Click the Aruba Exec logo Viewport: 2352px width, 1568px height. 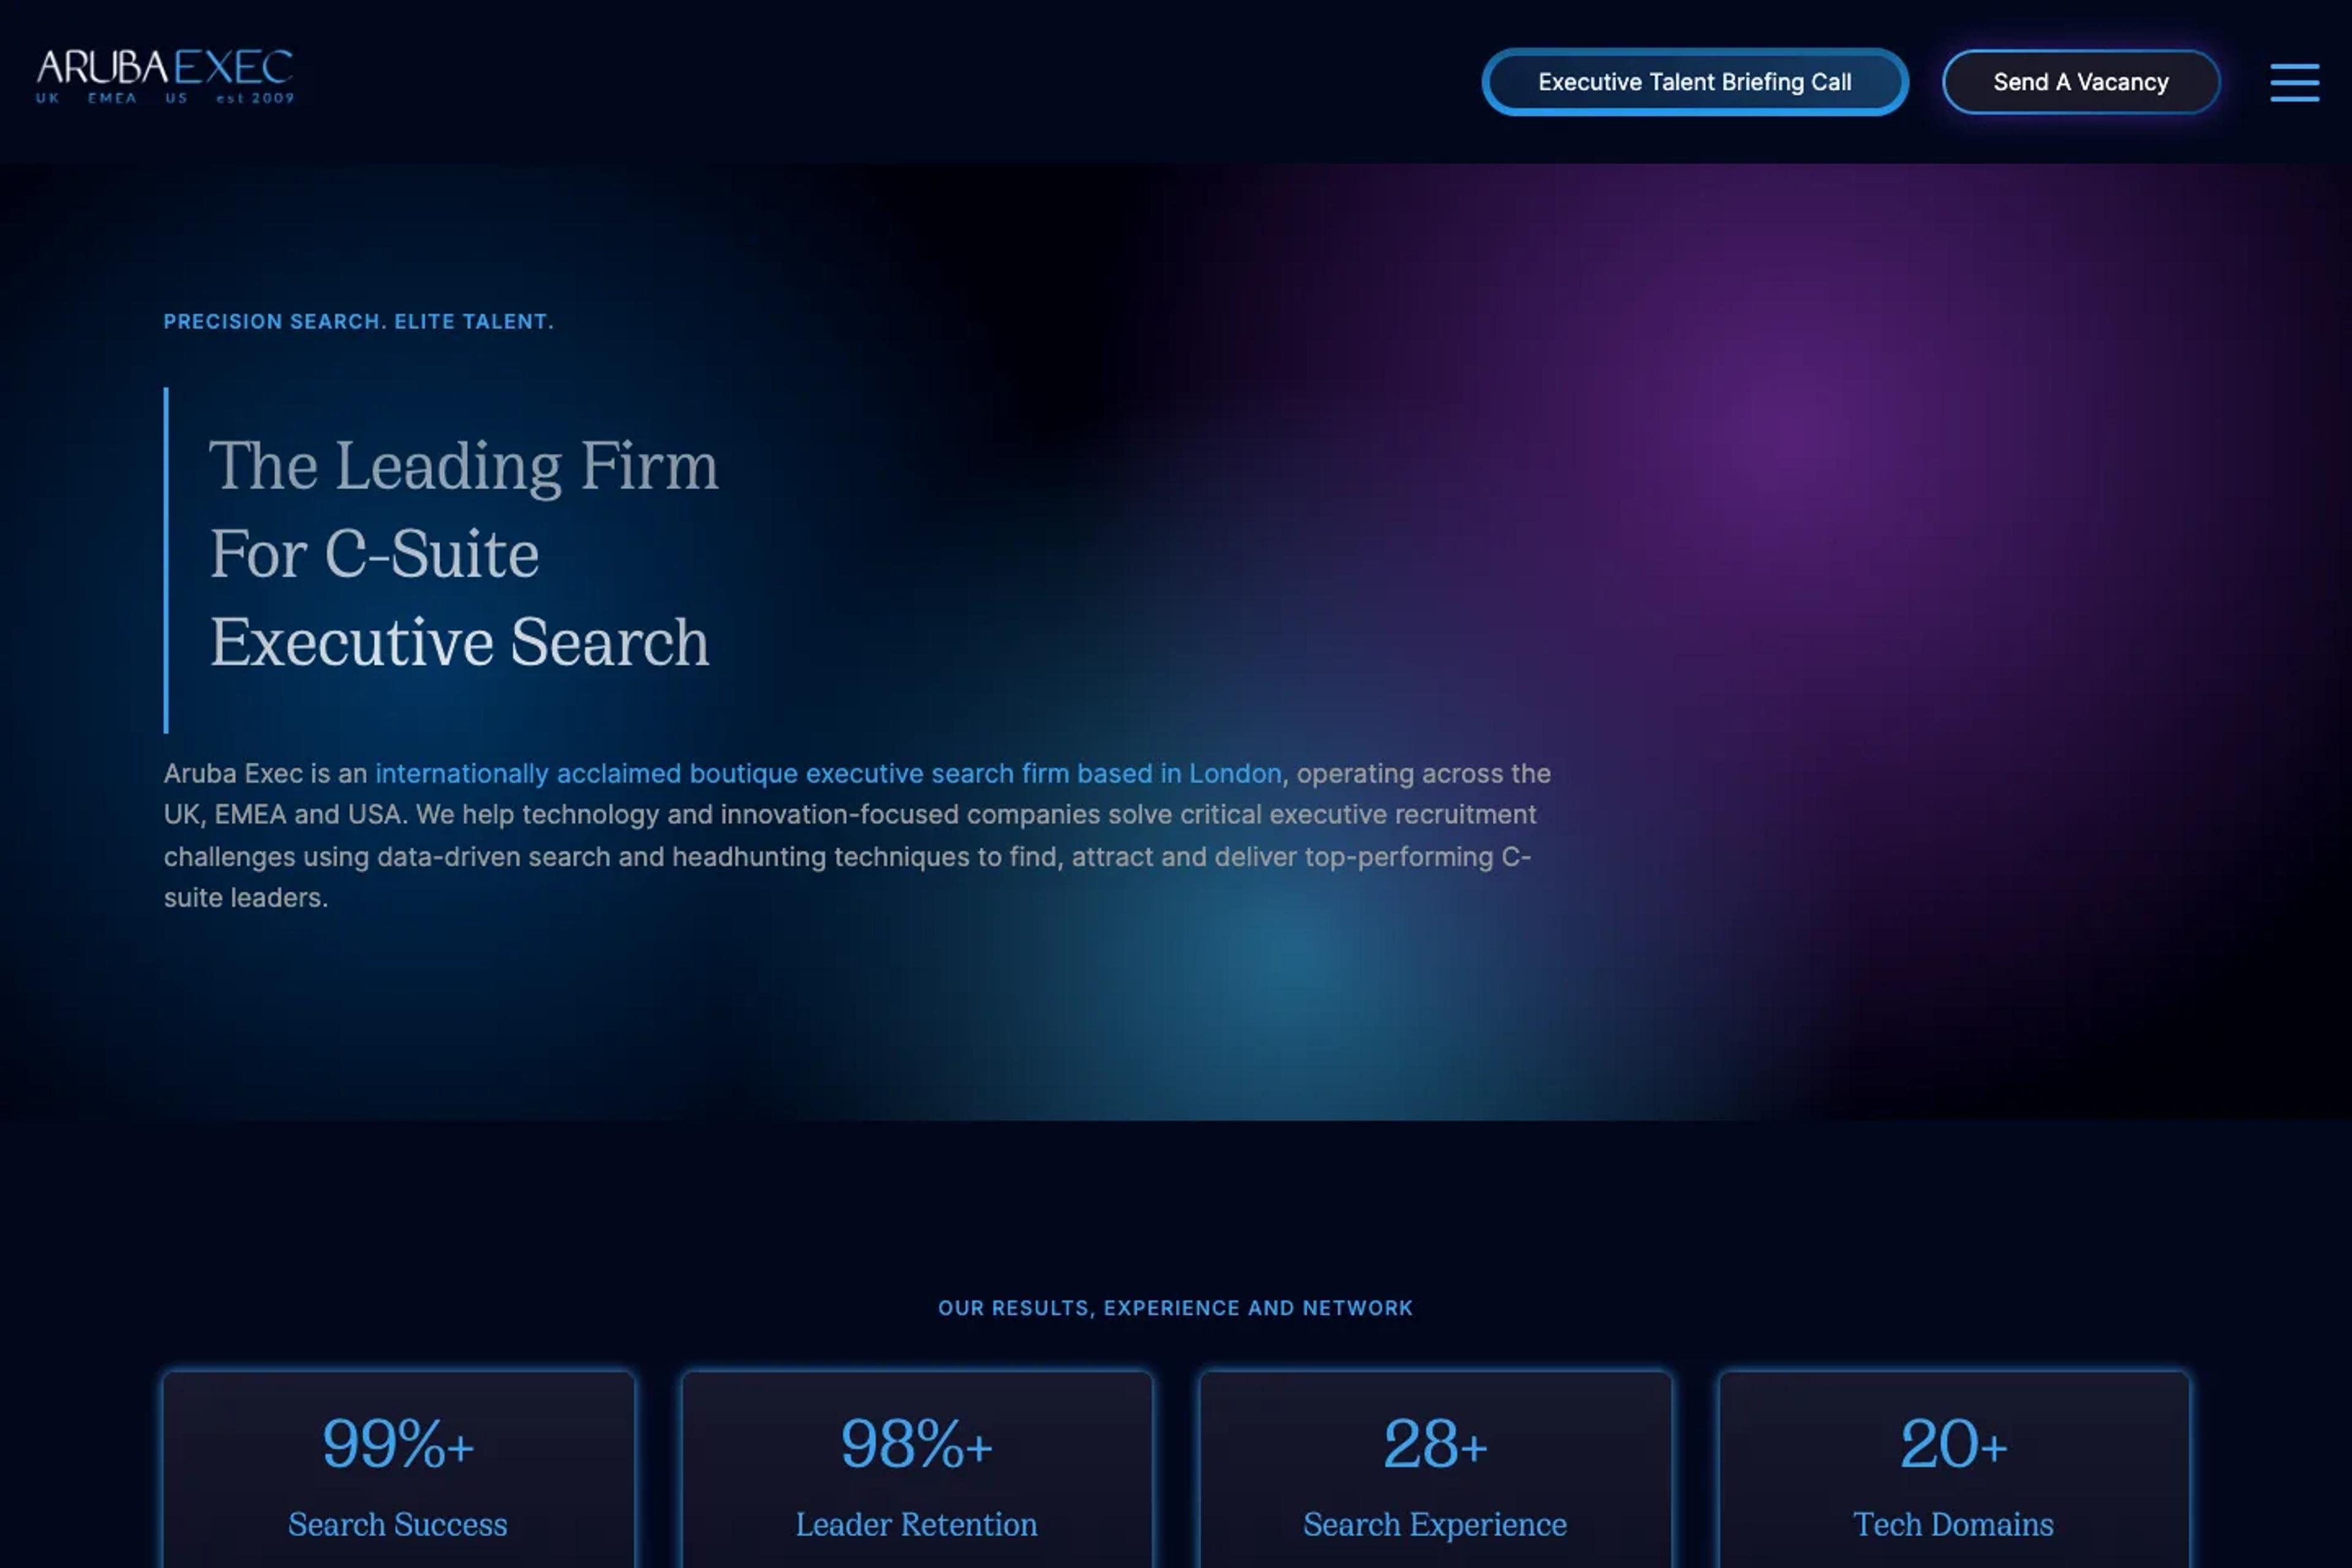point(165,77)
